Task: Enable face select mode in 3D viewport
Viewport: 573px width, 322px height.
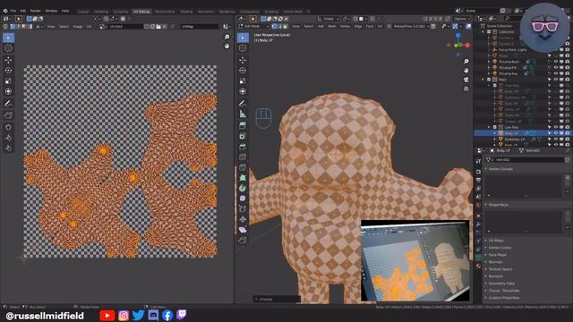Action: click(286, 26)
